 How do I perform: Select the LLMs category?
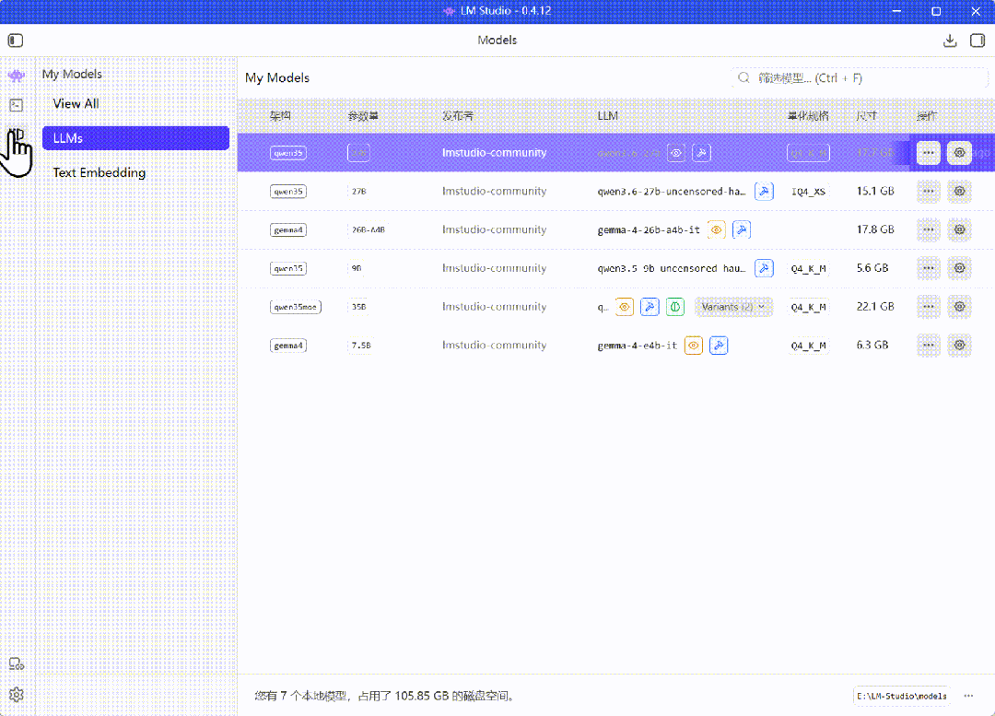[x=135, y=137]
